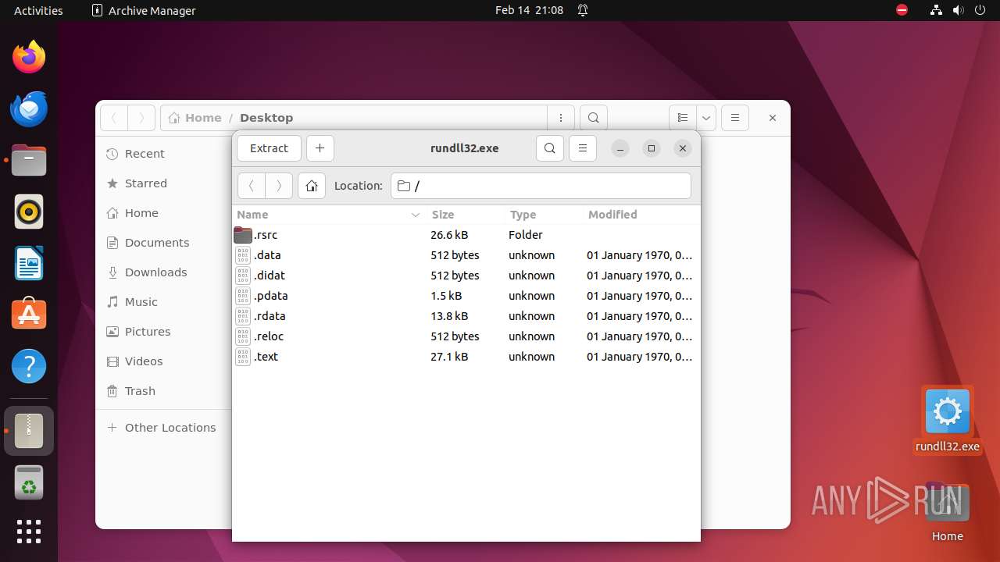Show Applications grid
This screenshot has width=1000, height=562.
point(29,532)
